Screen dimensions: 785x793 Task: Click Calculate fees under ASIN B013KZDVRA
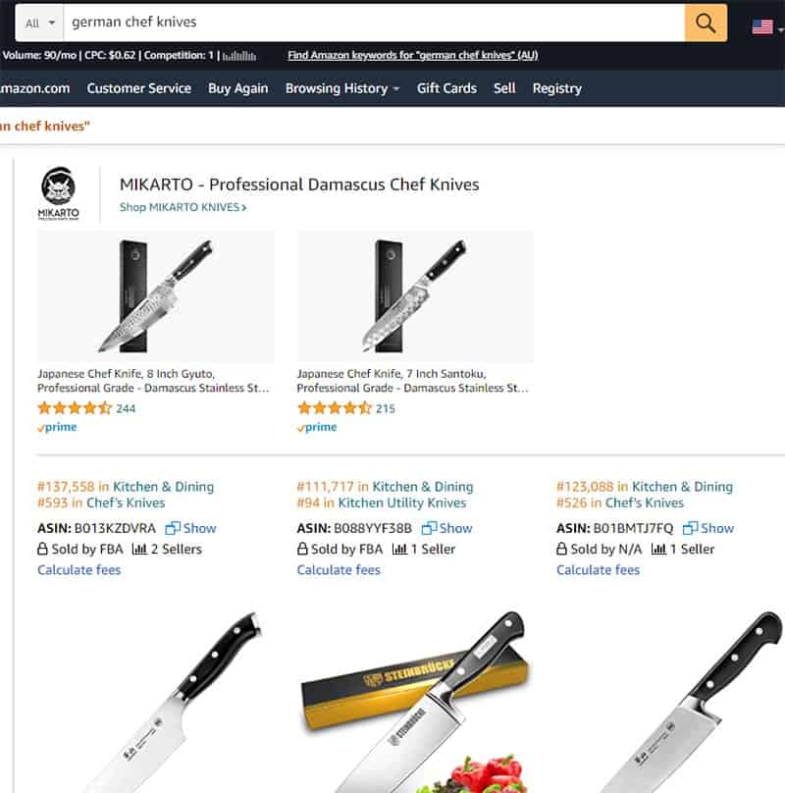(79, 570)
